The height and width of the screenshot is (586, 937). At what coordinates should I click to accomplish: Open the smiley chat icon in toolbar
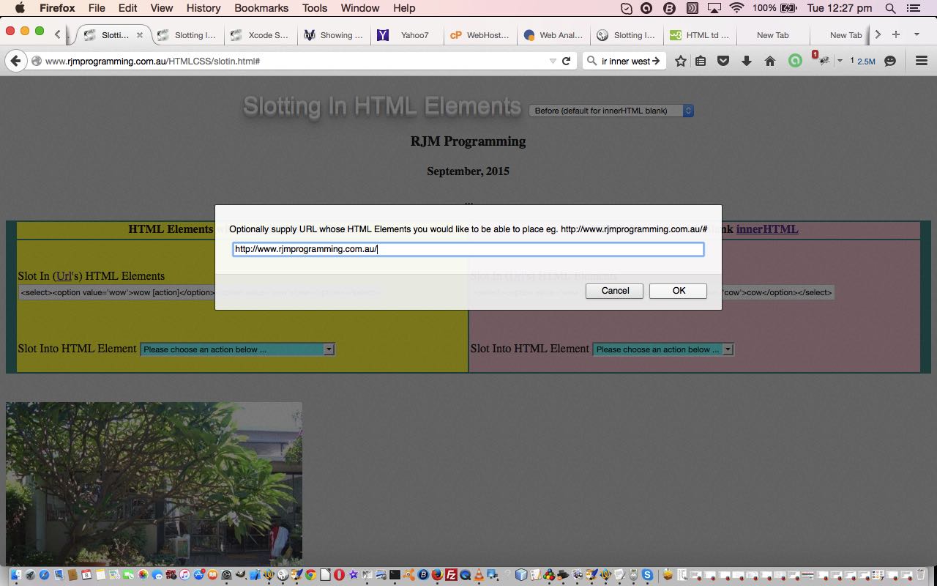[890, 62]
